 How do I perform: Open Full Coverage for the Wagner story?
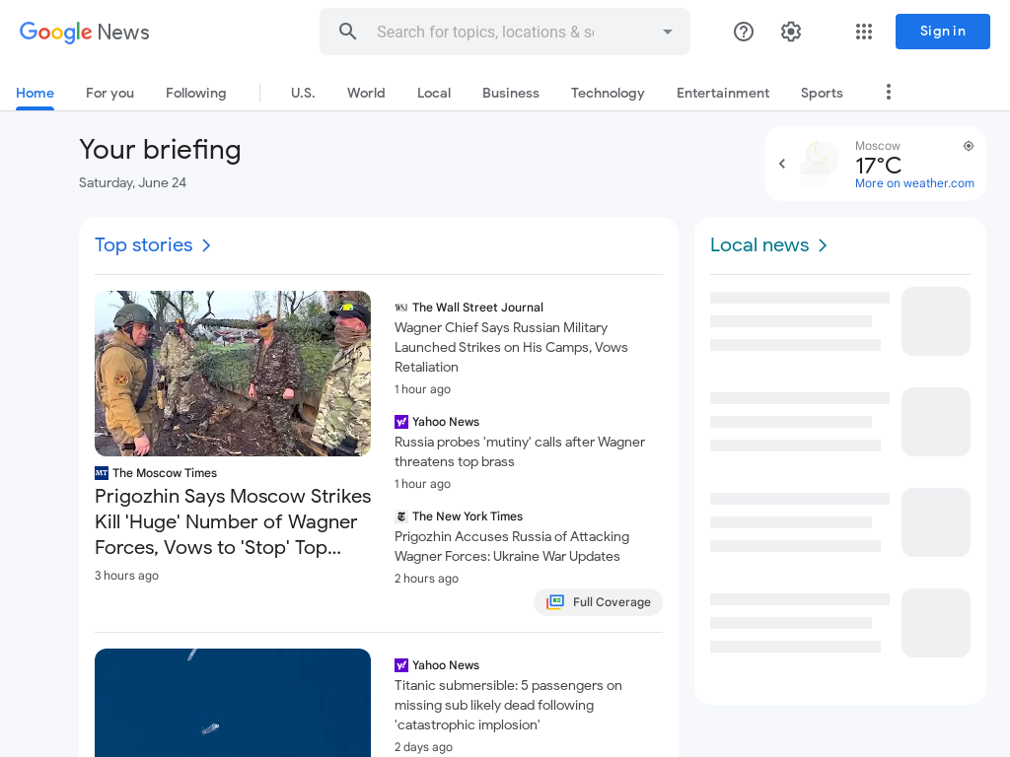coord(599,602)
